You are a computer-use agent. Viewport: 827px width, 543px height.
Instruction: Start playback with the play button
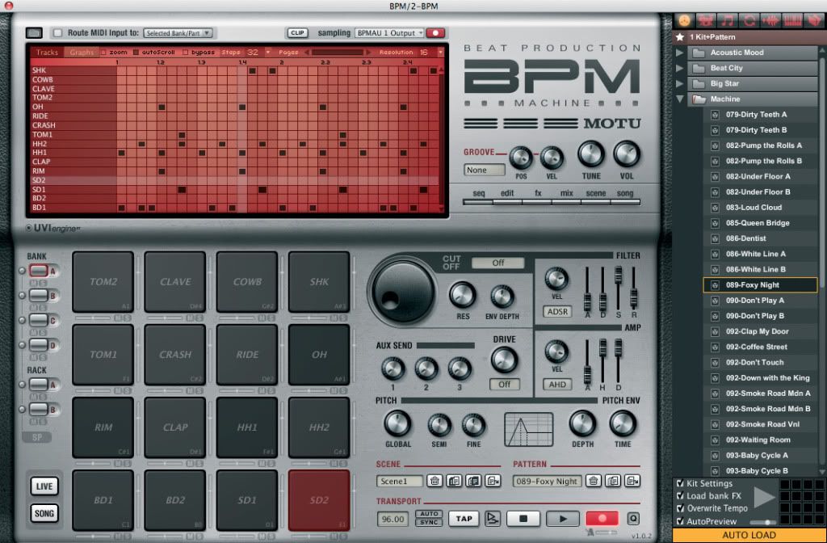562,519
